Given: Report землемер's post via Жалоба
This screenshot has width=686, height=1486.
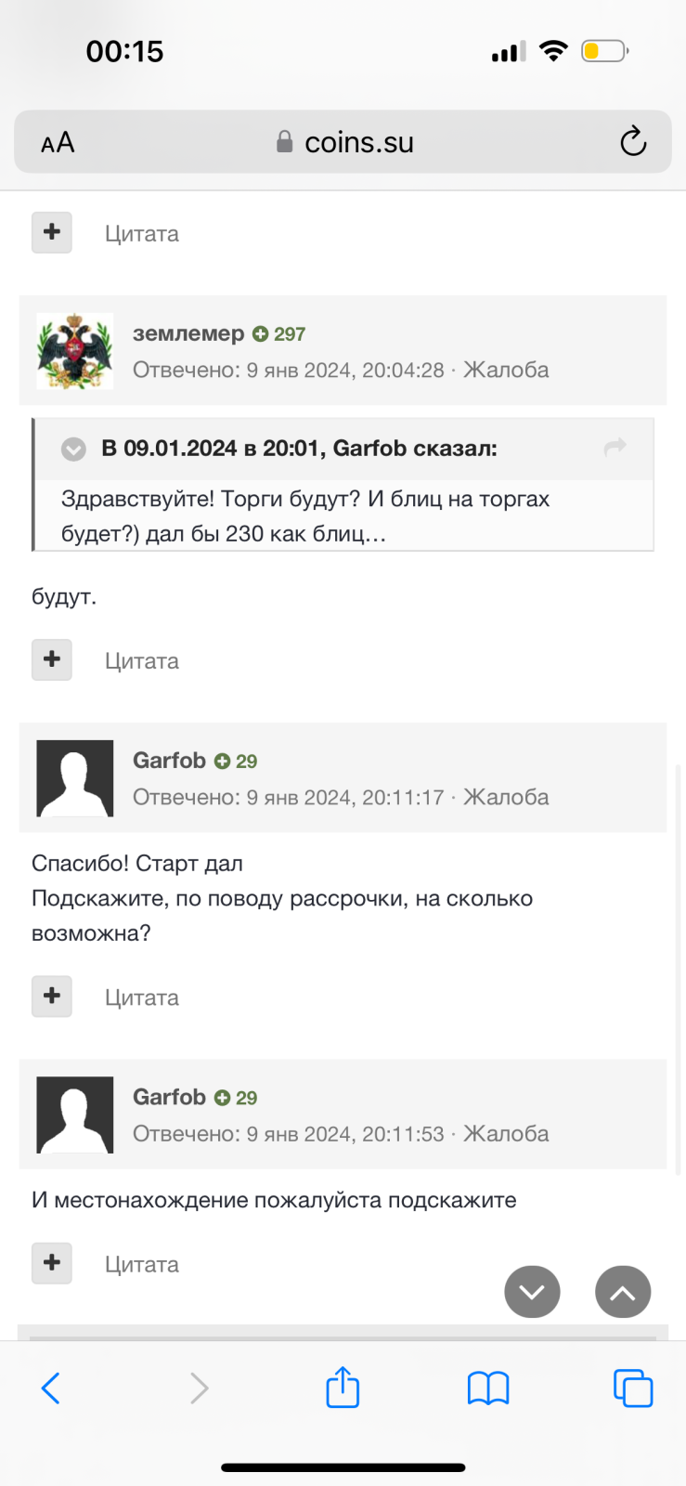Looking at the screenshot, I should point(506,370).
